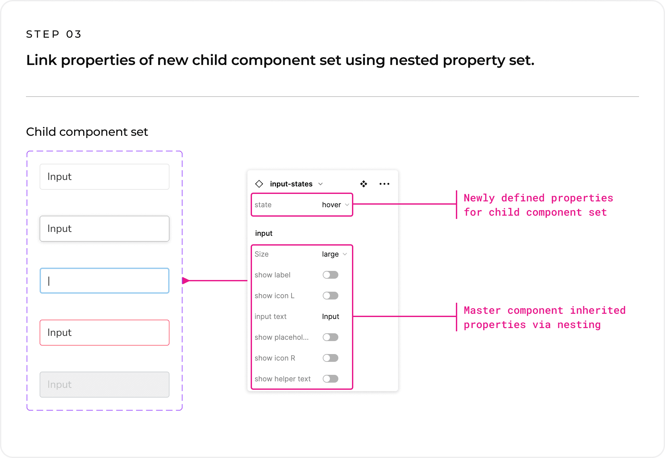This screenshot has height=458, width=665.
Task: Click the disabled grey Input field
Action: click(105, 385)
